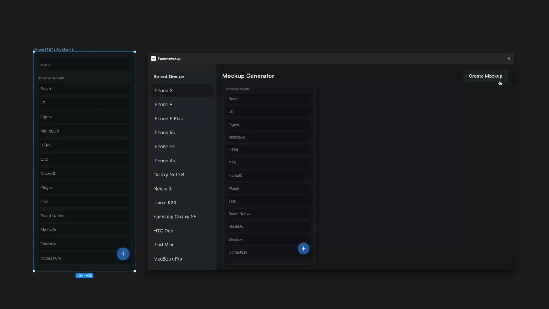Click MockUp row in canvas frame
Image resolution: width=549 pixels, height=309 pixels.
[84, 230]
